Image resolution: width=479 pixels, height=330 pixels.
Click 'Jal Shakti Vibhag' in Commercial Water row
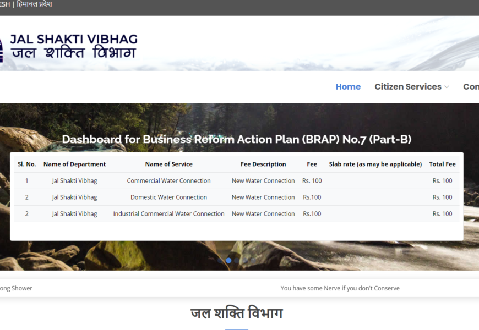(x=74, y=181)
